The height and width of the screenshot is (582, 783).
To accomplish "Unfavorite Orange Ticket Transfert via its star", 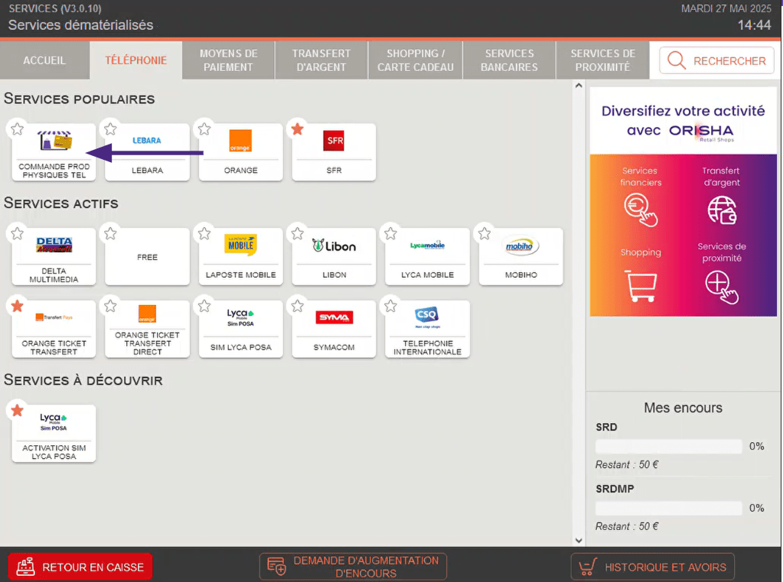I will pos(17,306).
